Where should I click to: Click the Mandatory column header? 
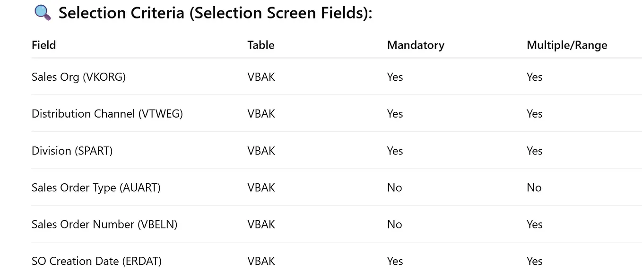(416, 45)
